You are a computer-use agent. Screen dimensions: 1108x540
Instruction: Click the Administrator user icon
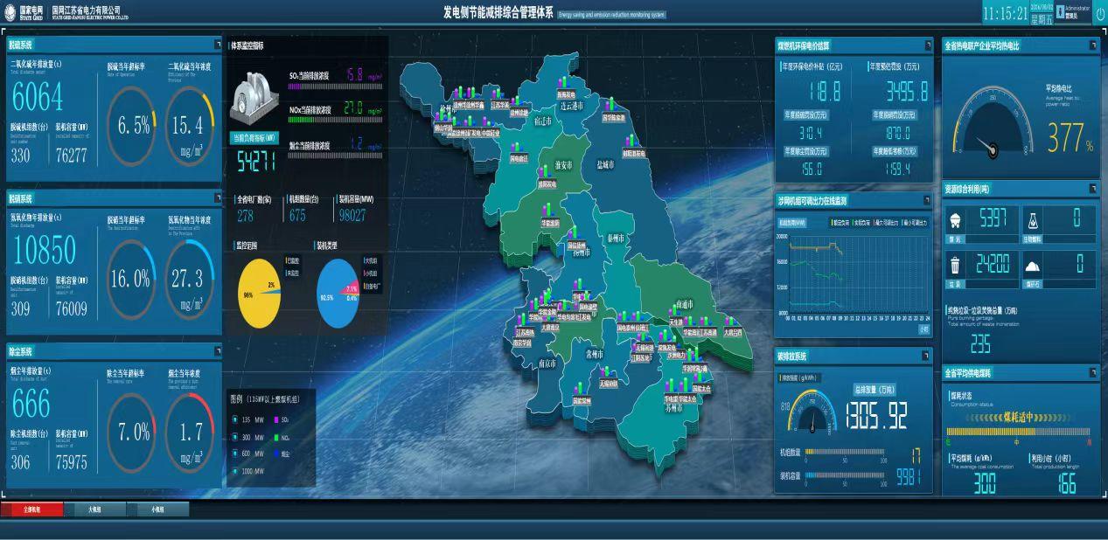pos(1061,11)
